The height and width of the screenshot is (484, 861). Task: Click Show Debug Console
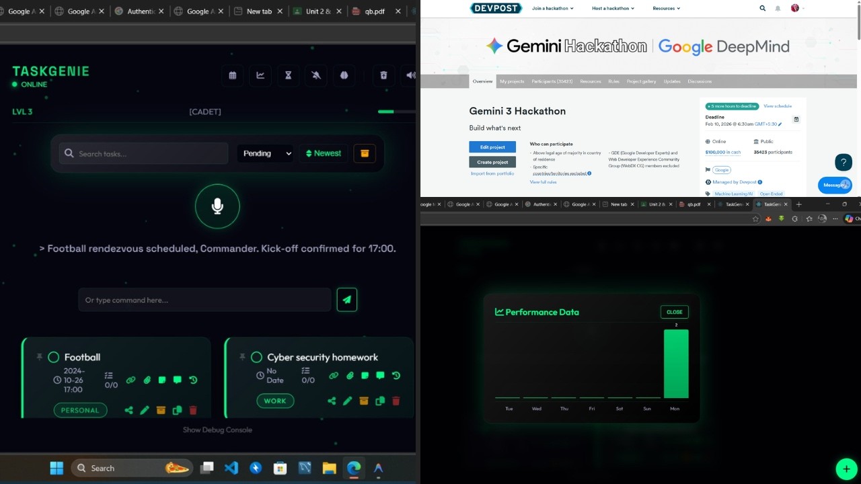tap(217, 430)
